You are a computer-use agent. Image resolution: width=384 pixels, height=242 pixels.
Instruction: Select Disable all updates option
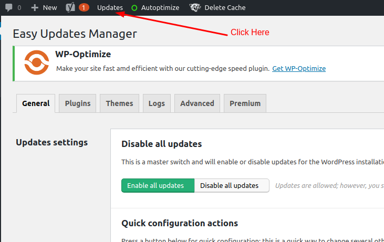232,185
